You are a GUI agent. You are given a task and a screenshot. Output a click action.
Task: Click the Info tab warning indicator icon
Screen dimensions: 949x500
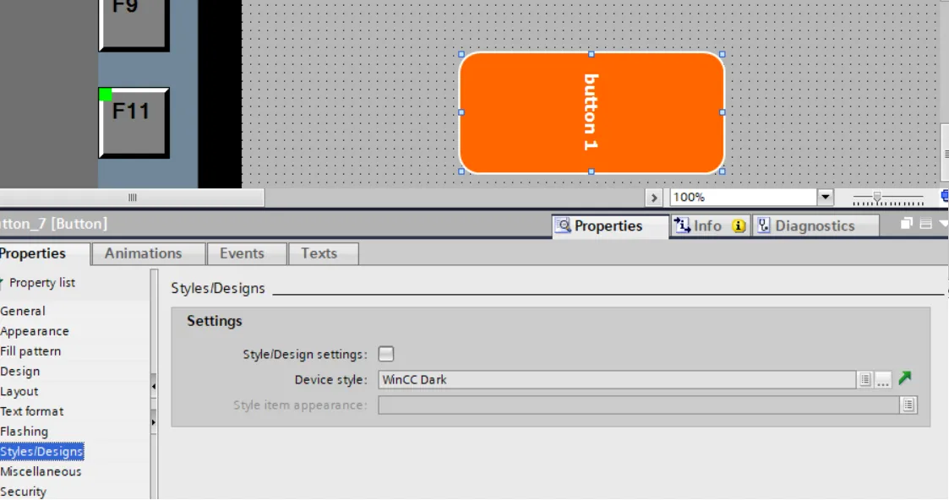coord(739,226)
